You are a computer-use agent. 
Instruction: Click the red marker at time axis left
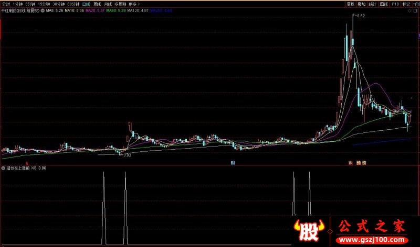pyautogui.click(x=27, y=163)
